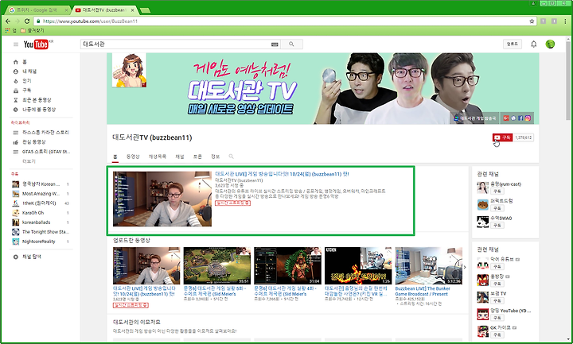Open the YouTube hamburger guide menu
Screen dimensions: 573x344
pos(16,44)
